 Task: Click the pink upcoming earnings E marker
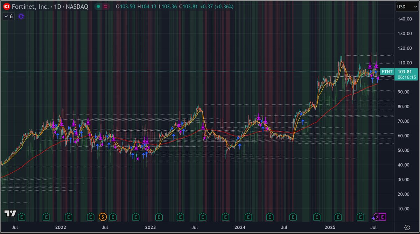(383, 217)
